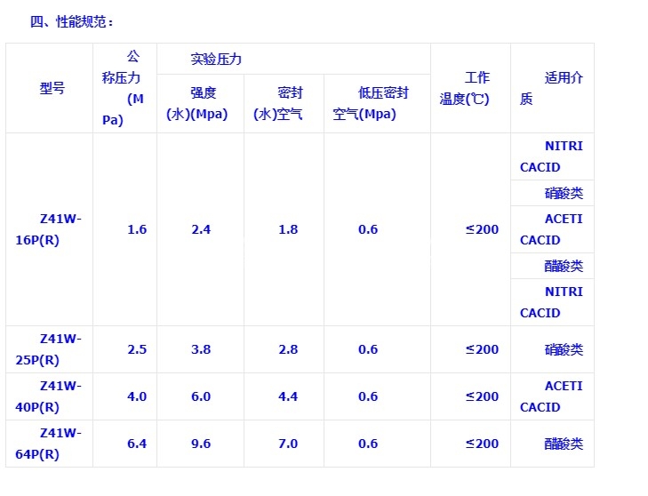The height and width of the screenshot is (496, 648).
Task: Select the 强度(水)(Mpa) subheader
Action: pyautogui.click(x=200, y=103)
